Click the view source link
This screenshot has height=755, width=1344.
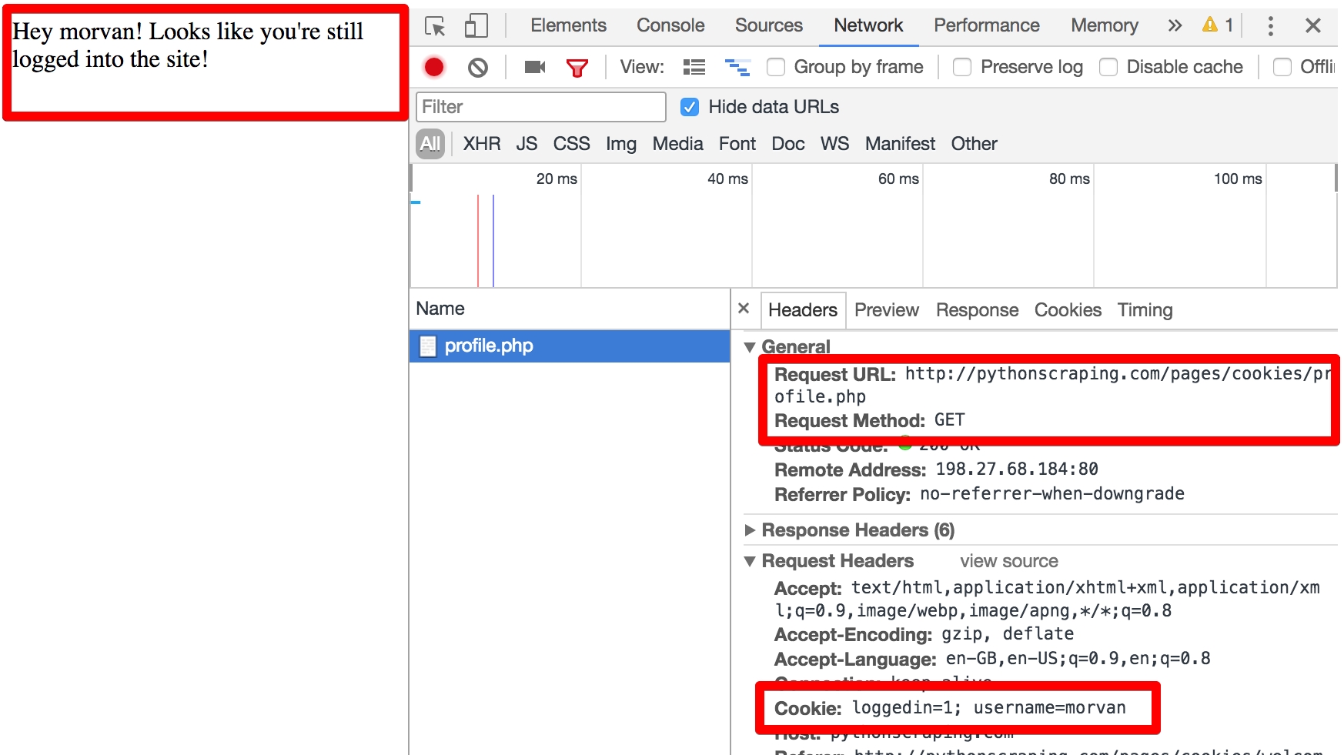point(1008,561)
